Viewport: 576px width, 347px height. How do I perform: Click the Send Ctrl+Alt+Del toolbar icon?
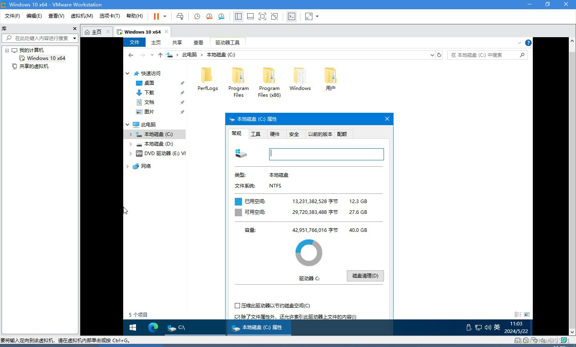180,16
